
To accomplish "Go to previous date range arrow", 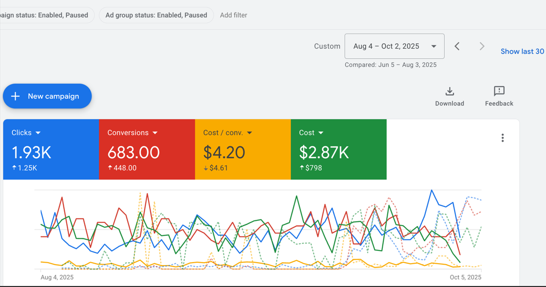I will point(457,46).
